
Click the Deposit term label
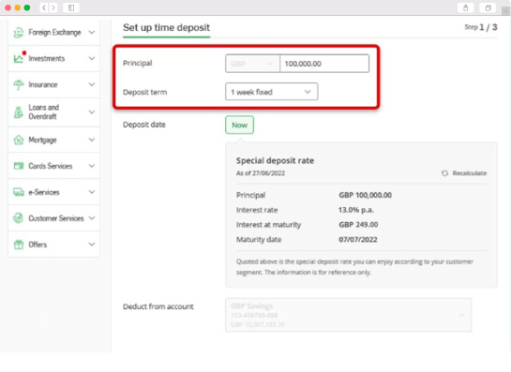coord(144,92)
